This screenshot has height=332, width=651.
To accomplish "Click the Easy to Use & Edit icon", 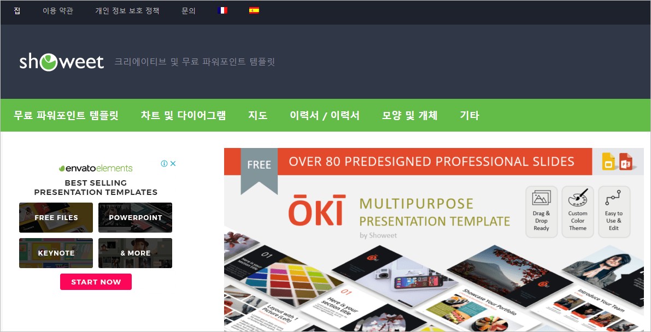I will [614, 212].
